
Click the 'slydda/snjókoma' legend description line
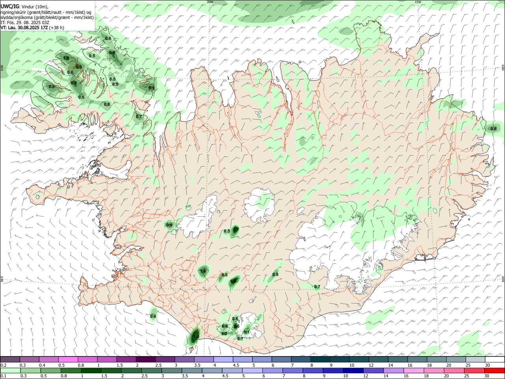click(47, 17)
